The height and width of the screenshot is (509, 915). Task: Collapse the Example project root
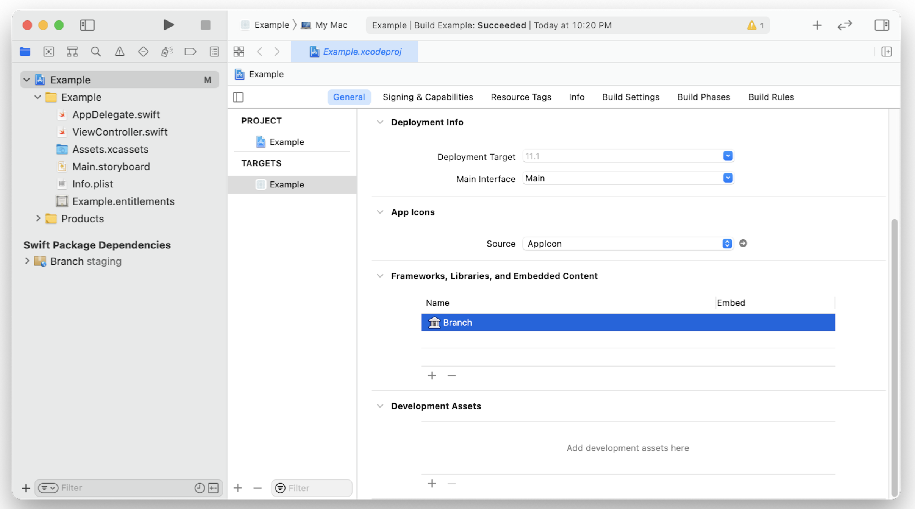27,80
